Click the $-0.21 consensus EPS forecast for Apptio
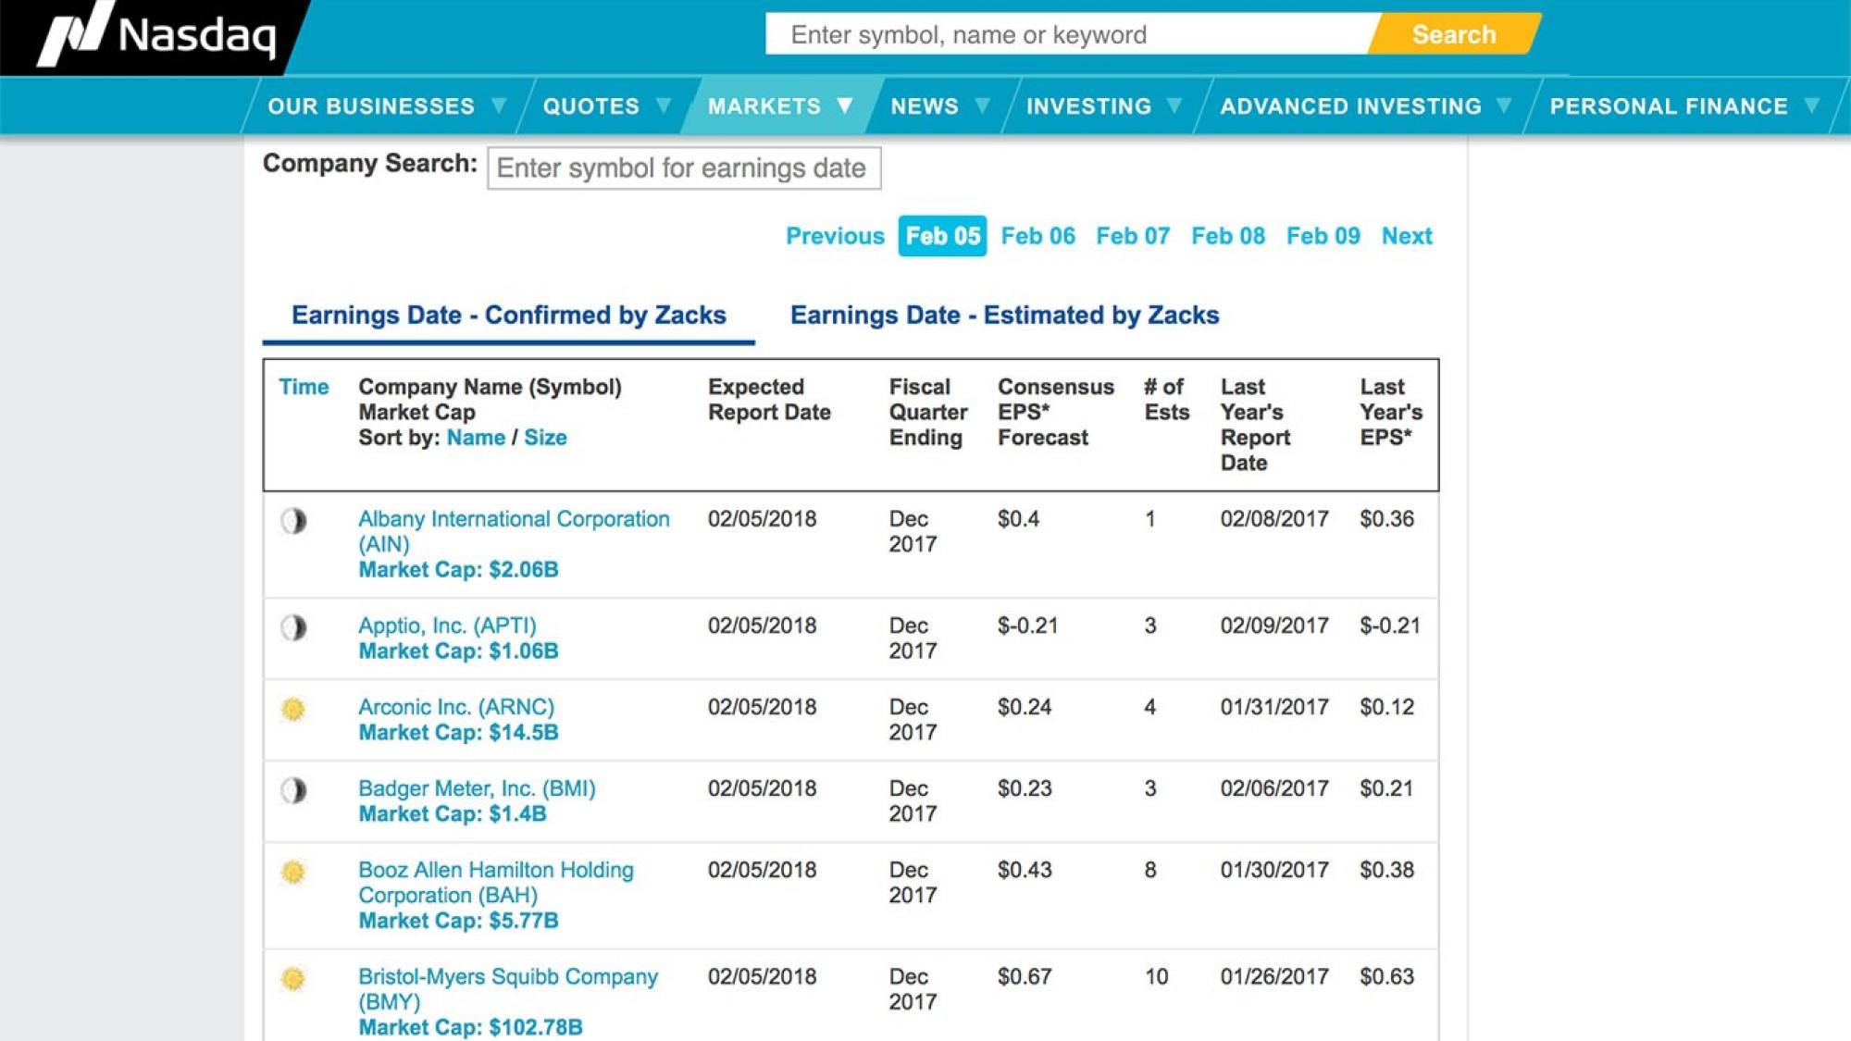1851x1041 pixels. pos(1027,626)
